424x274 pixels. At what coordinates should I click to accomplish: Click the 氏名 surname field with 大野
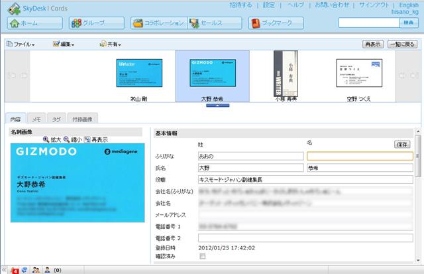[x=251, y=168]
